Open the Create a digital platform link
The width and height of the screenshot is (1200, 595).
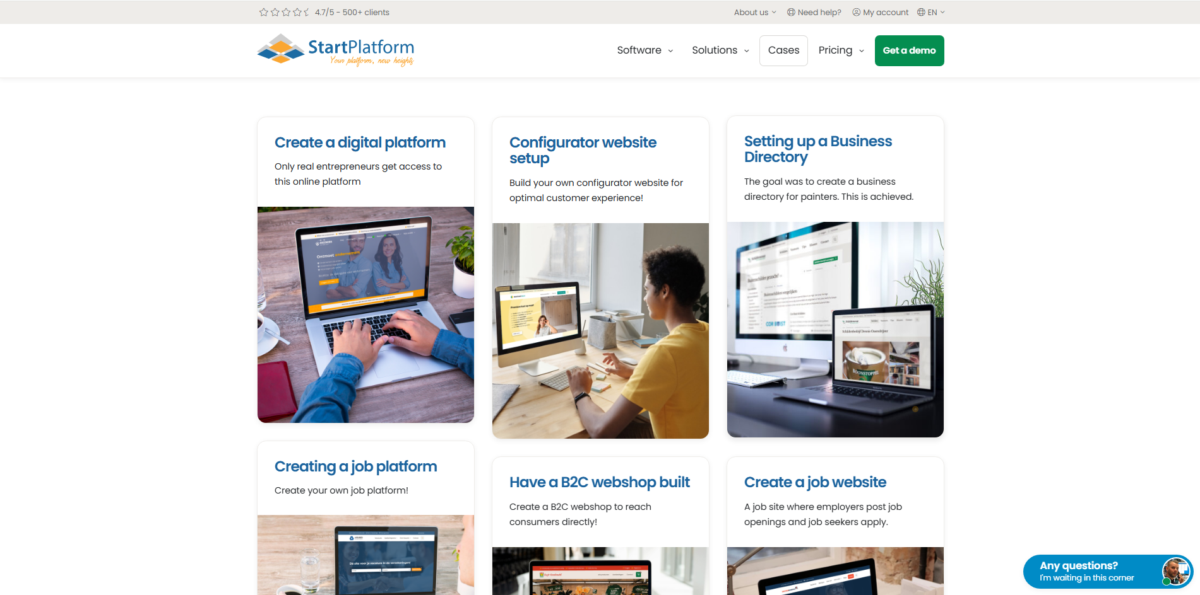click(360, 142)
